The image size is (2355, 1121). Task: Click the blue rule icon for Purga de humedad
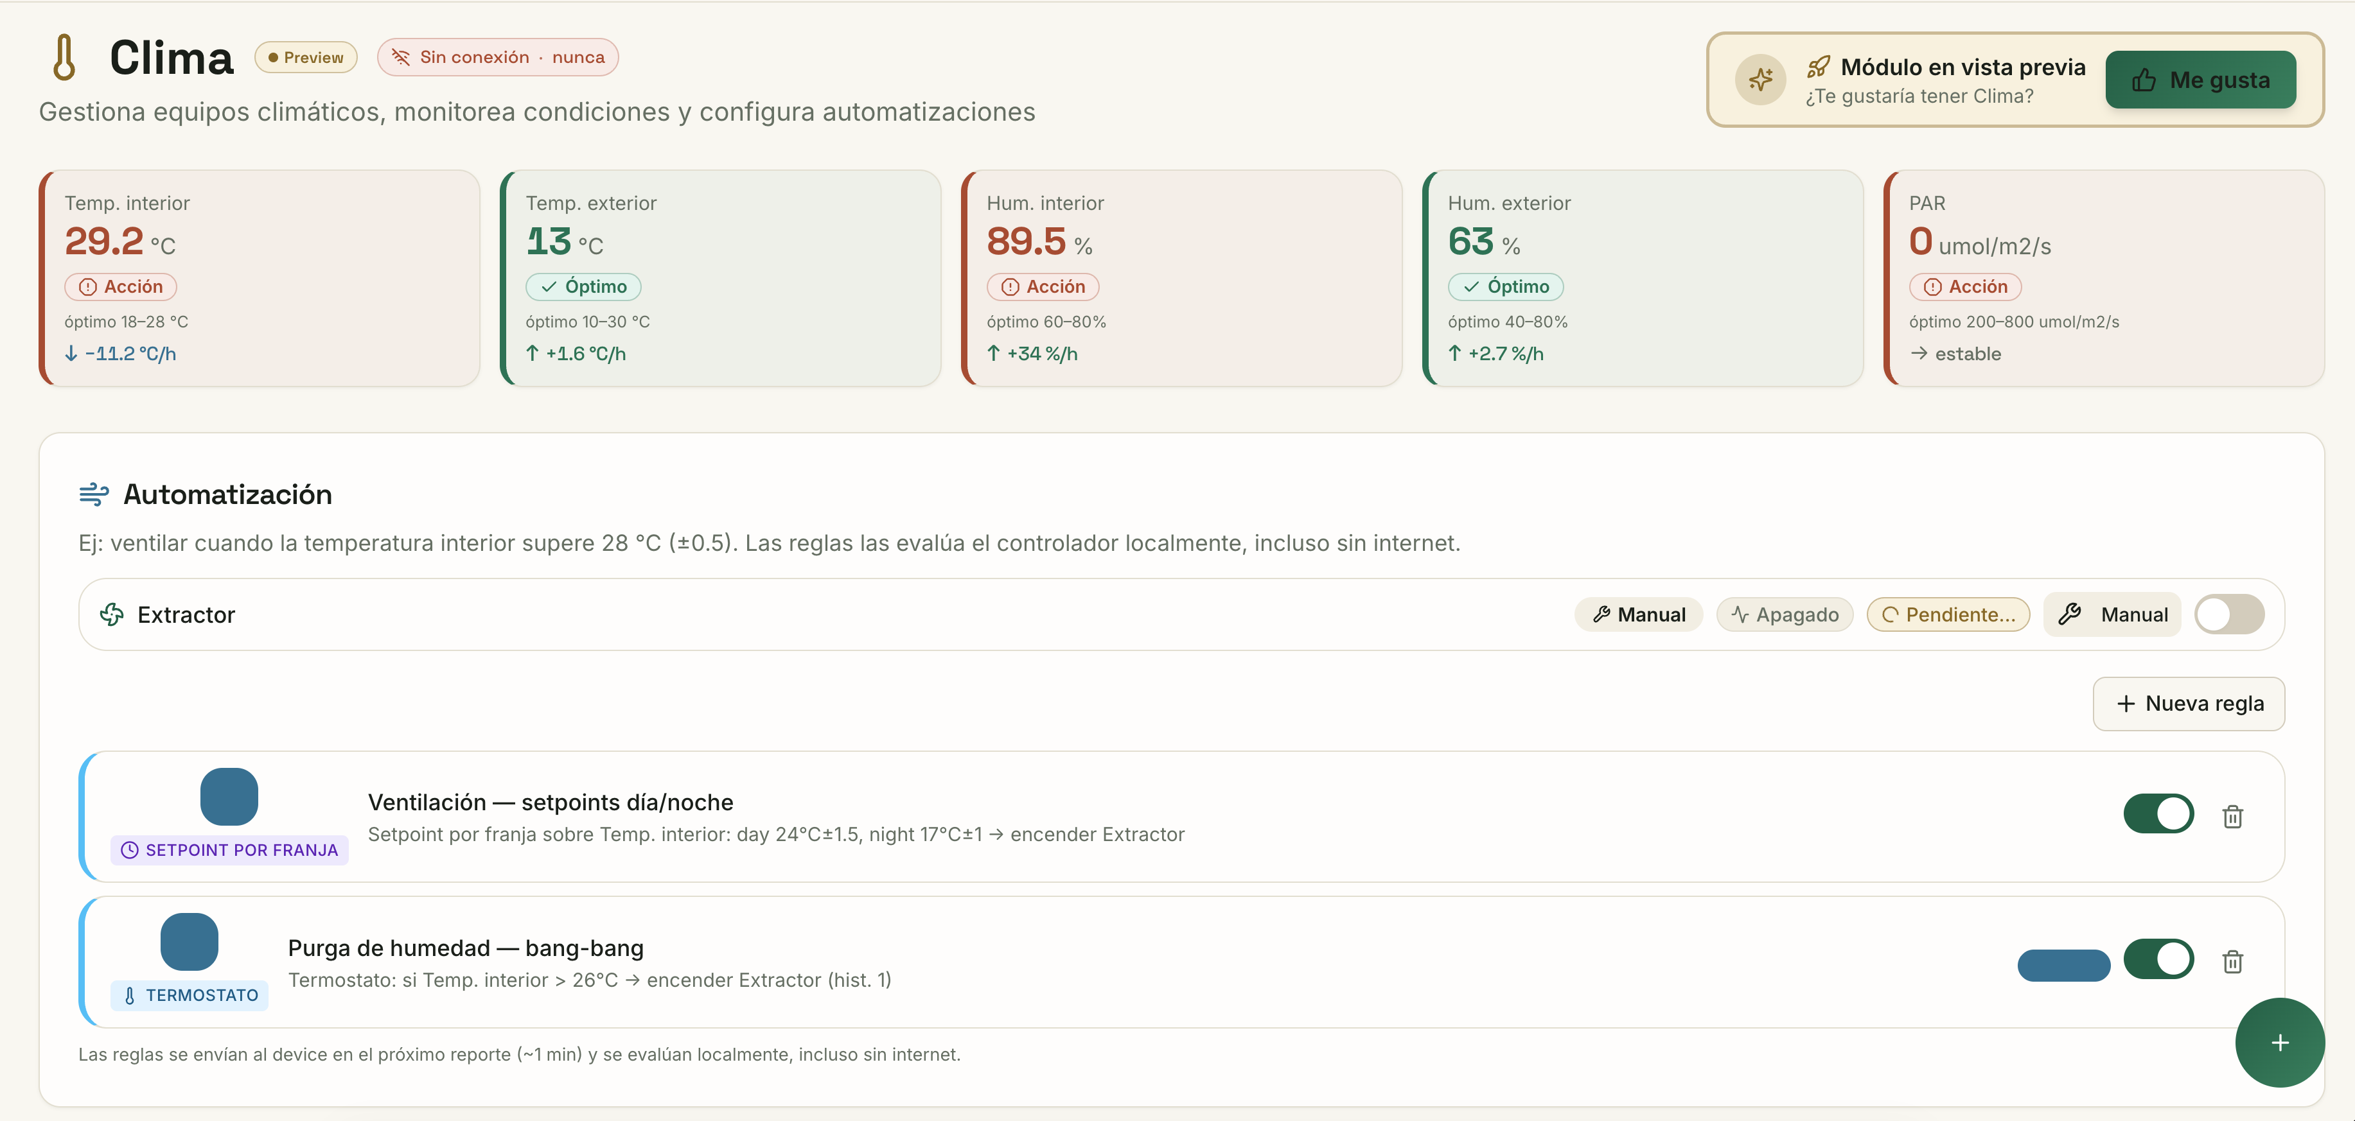coord(190,941)
